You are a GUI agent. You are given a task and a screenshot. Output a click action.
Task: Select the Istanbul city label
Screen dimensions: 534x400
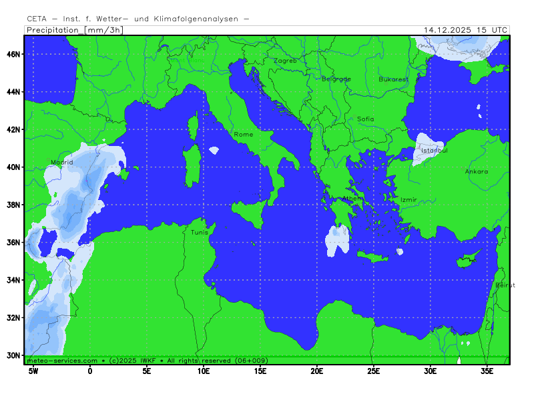434,150
